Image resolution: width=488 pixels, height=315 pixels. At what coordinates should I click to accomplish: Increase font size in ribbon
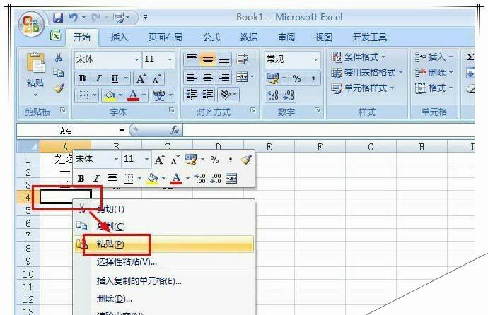[x=141, y=78]
